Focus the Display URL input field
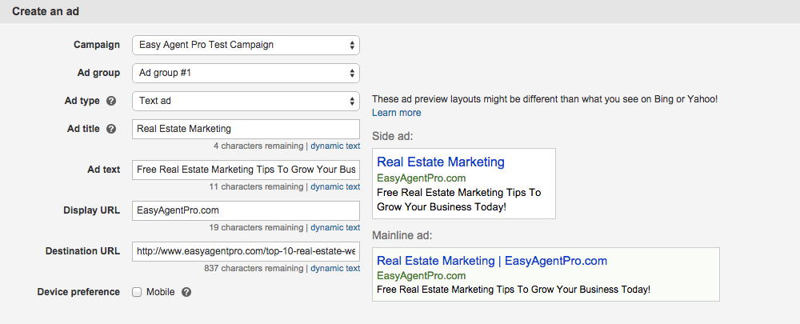Image resolution: width=800 pixels, height=324 pixels. pos(246,210)
